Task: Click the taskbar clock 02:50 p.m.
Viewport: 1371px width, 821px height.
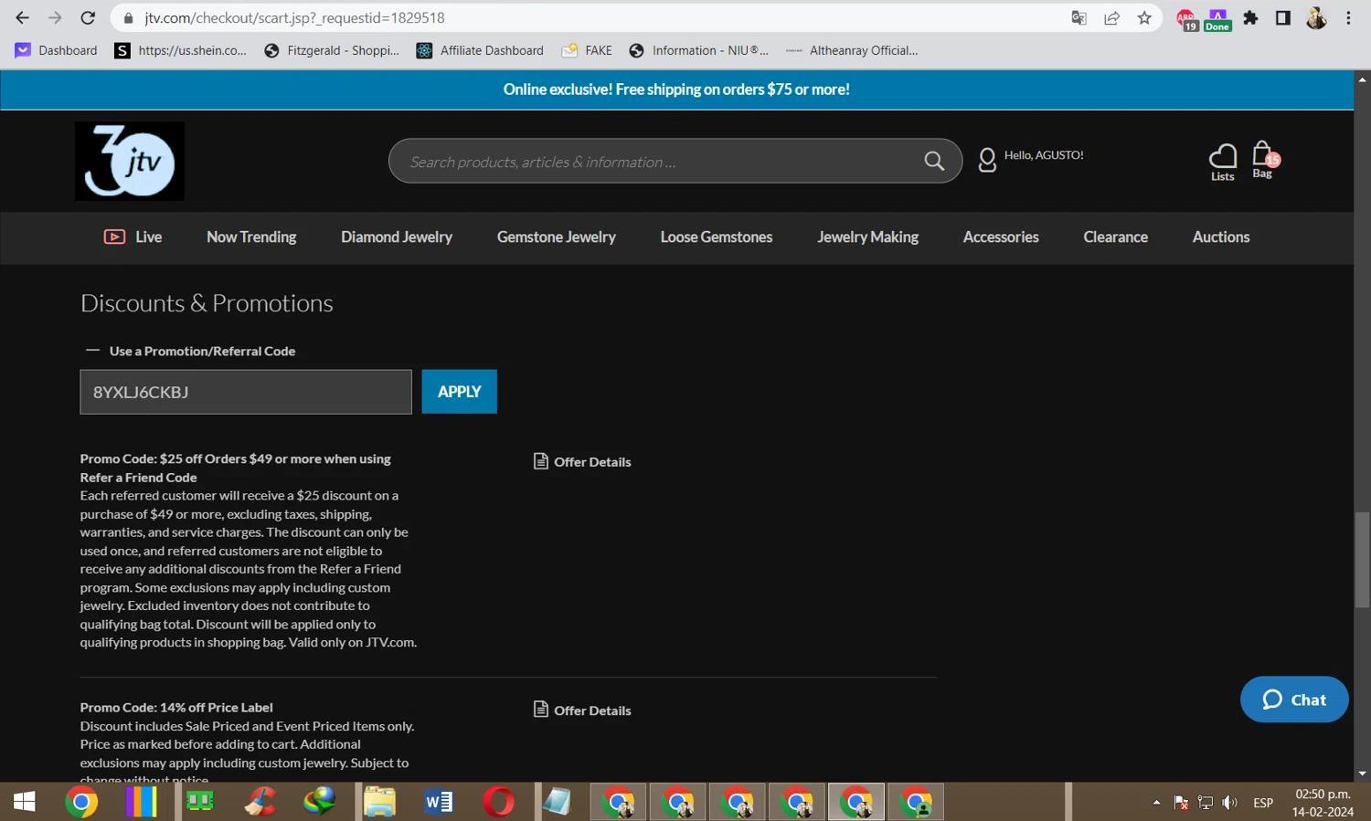Action: click(x=1323, y=802)
